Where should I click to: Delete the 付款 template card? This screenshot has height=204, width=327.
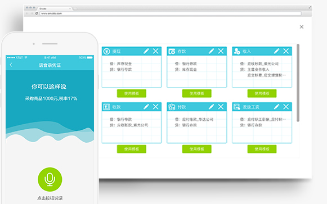point(221,107)
